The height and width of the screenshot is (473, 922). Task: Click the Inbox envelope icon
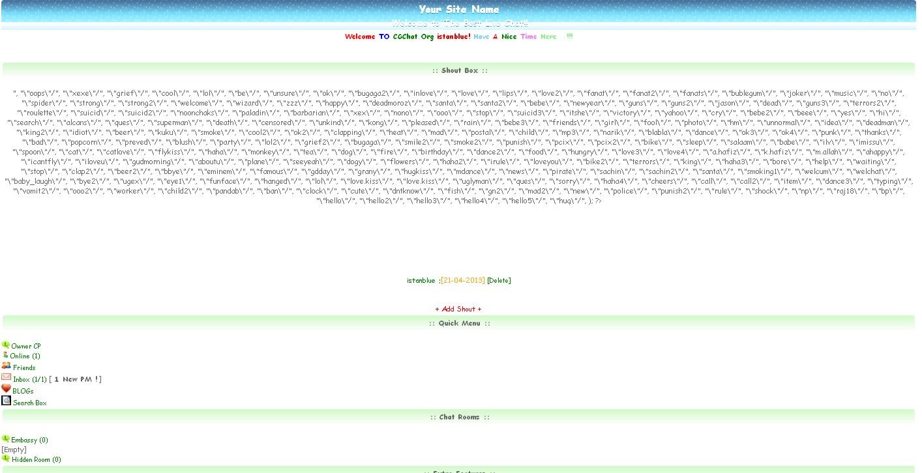7,377
